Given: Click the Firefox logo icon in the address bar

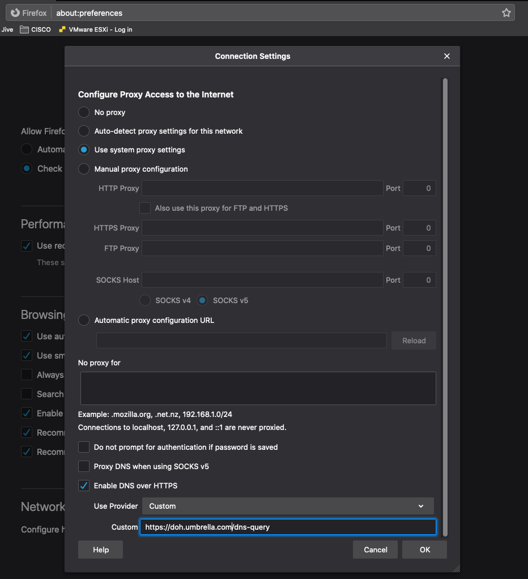Looking at the screenshot, I should pos(15,13).
